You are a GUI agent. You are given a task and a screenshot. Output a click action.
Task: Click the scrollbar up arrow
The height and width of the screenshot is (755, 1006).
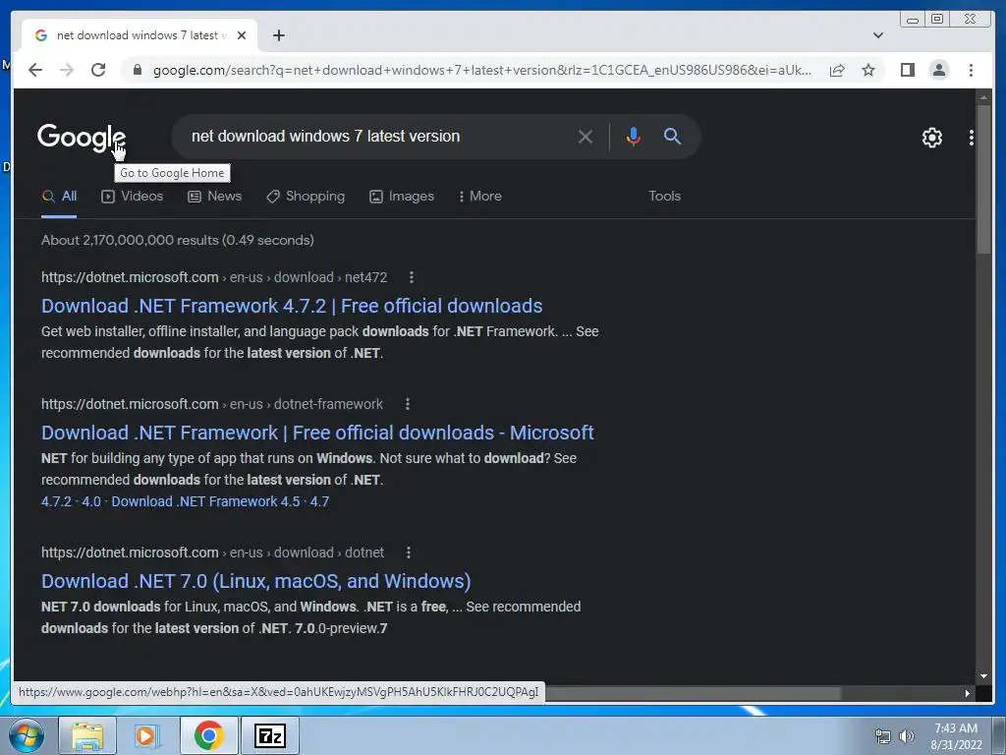(983, 97)
